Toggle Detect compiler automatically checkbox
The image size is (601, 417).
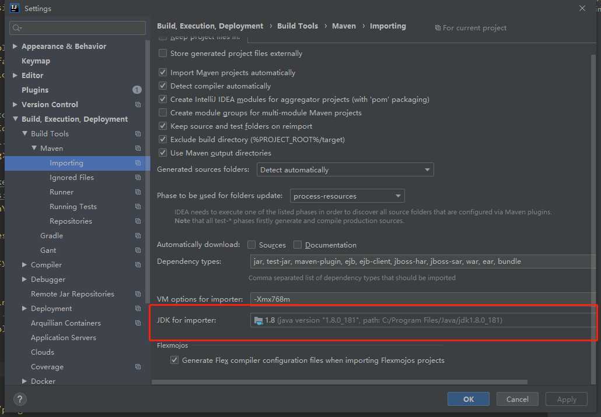[163, 86]
